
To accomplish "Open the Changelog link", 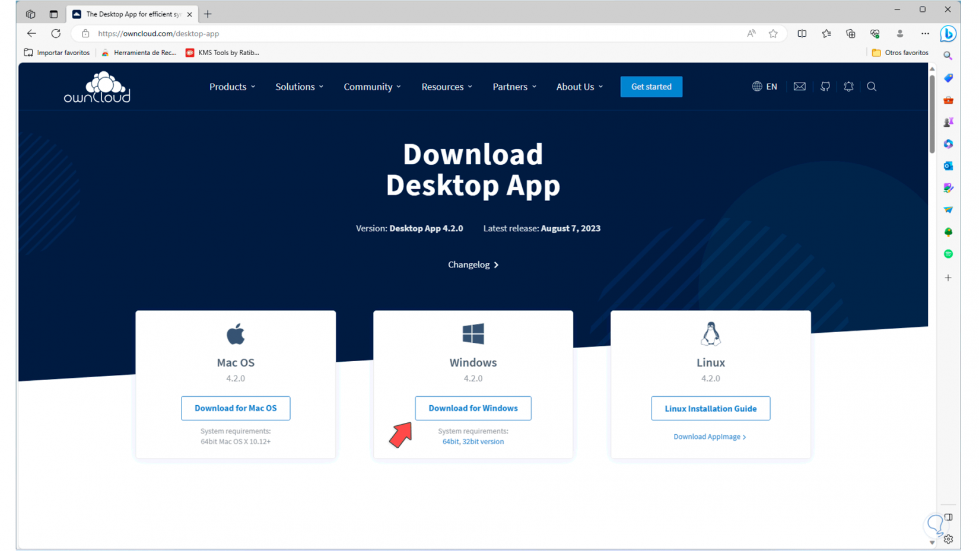I will coord(473,265).
